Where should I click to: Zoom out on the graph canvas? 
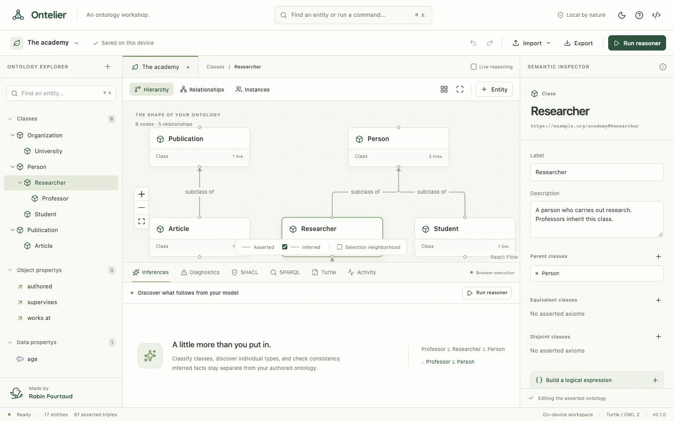142,208
